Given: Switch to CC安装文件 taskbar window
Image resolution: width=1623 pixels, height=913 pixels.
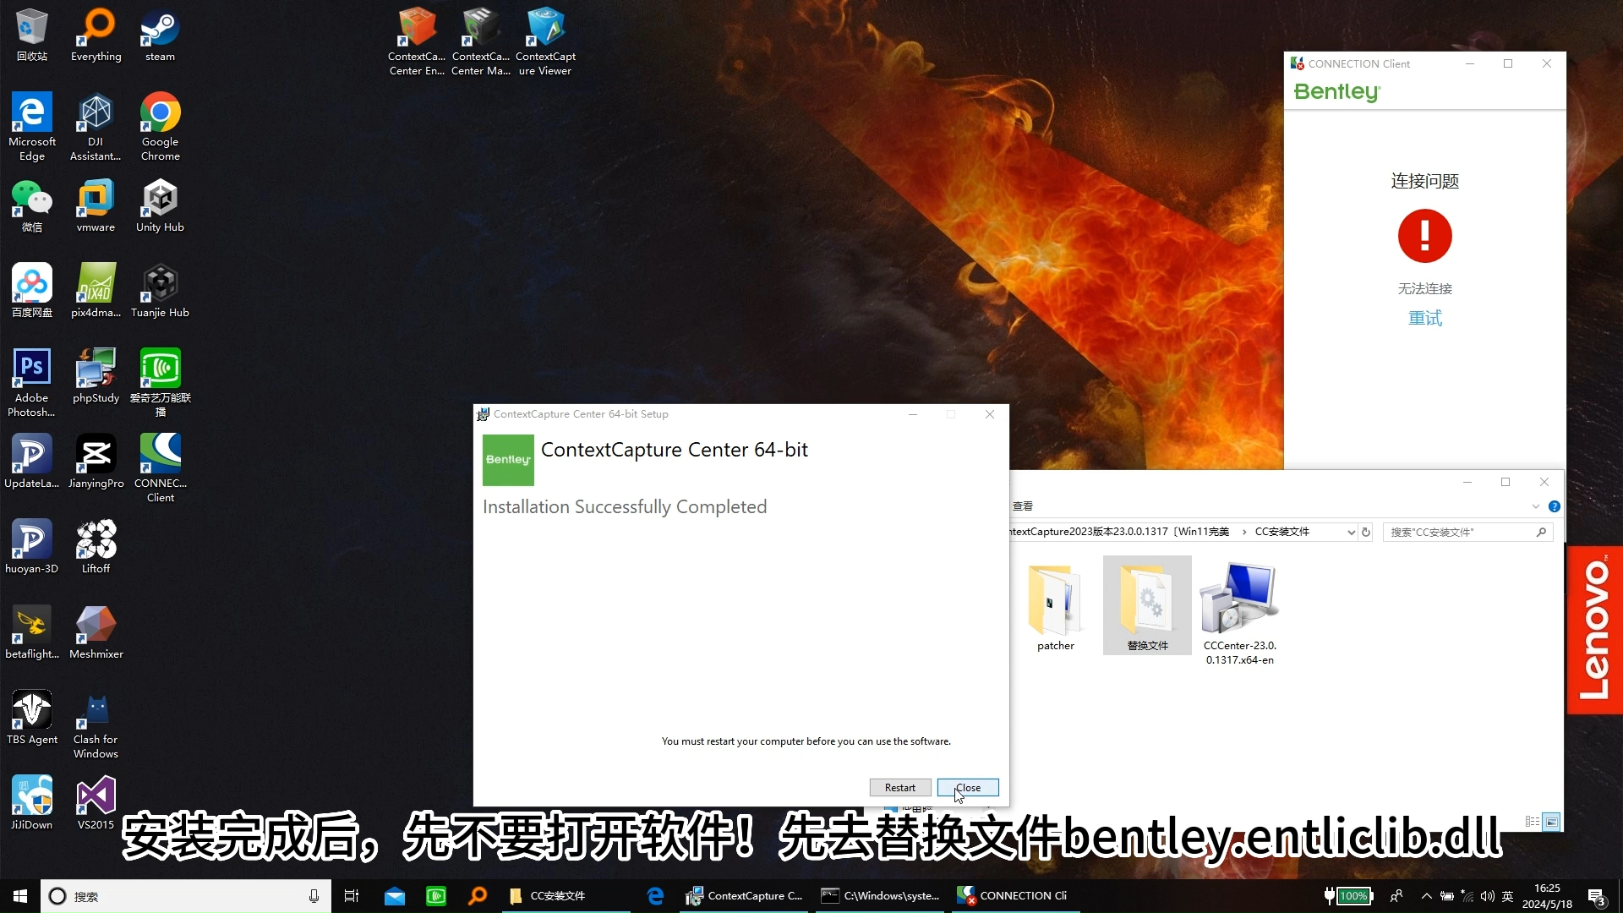Looking at the screenshot, I should point(566,896).
